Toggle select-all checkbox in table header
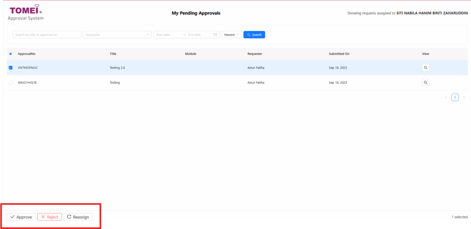The width and height of the screenshot is (471, 229). point(11,54)
